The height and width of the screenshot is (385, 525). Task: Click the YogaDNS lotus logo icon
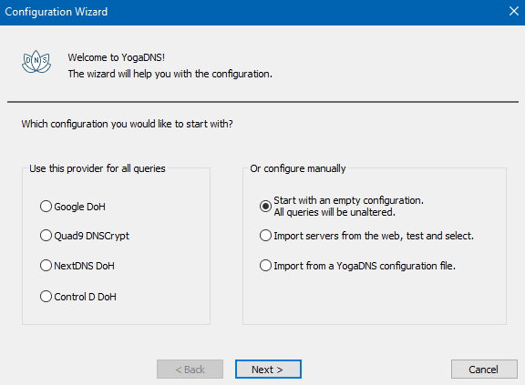[x=36, y=62]
